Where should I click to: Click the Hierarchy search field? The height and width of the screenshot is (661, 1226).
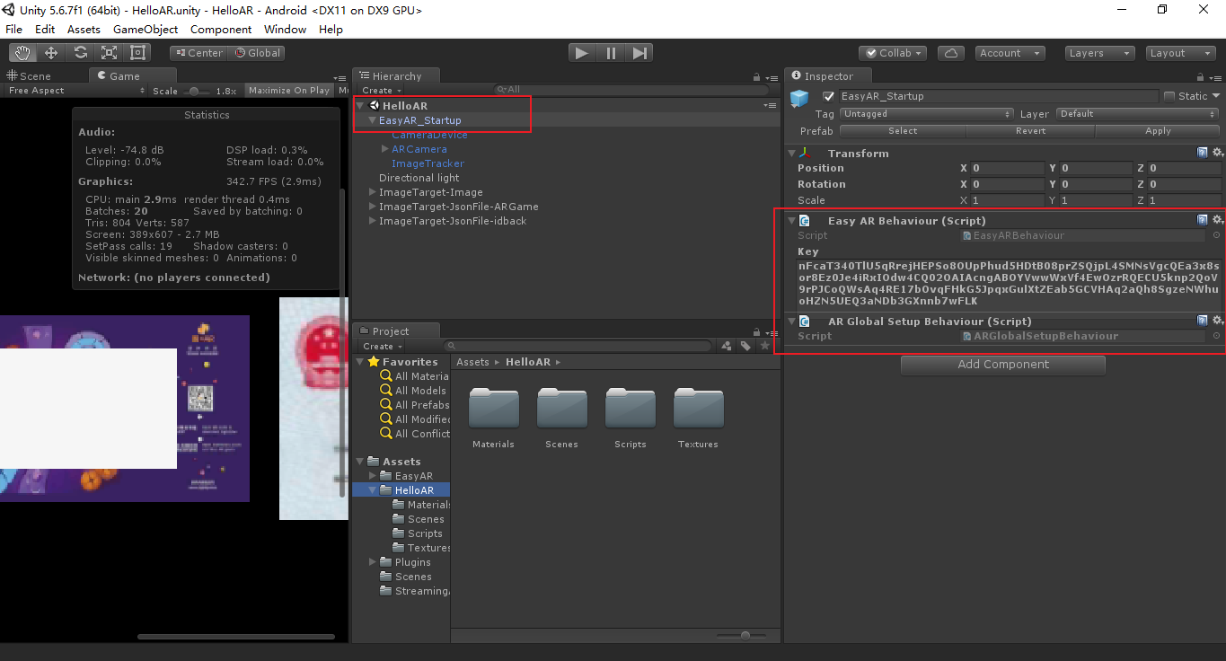tap(631, 90)
